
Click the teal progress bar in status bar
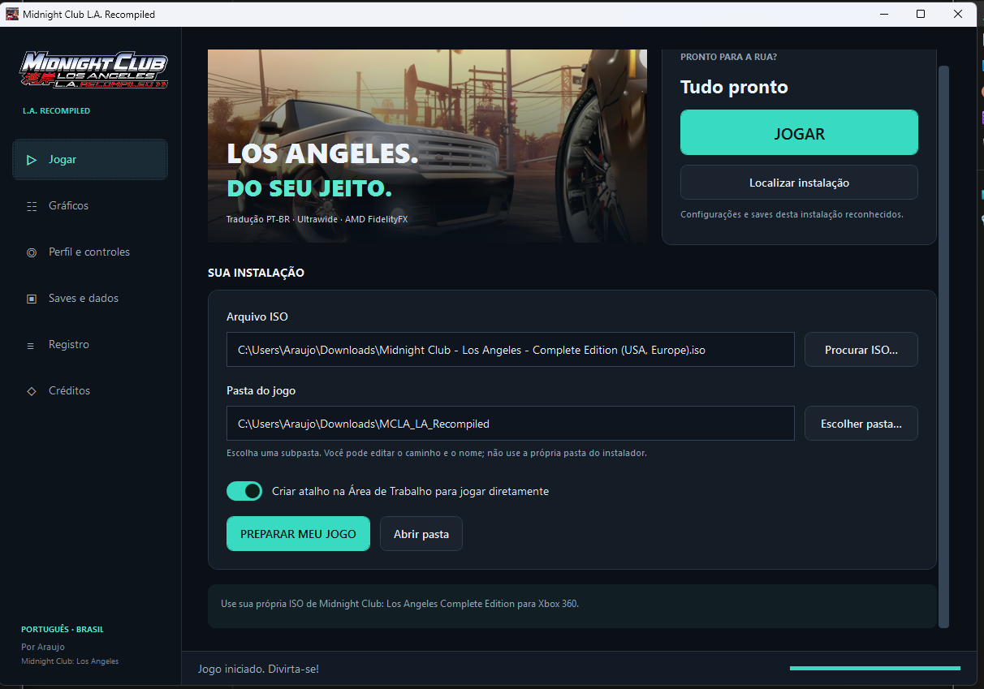(x=875, y=669)
